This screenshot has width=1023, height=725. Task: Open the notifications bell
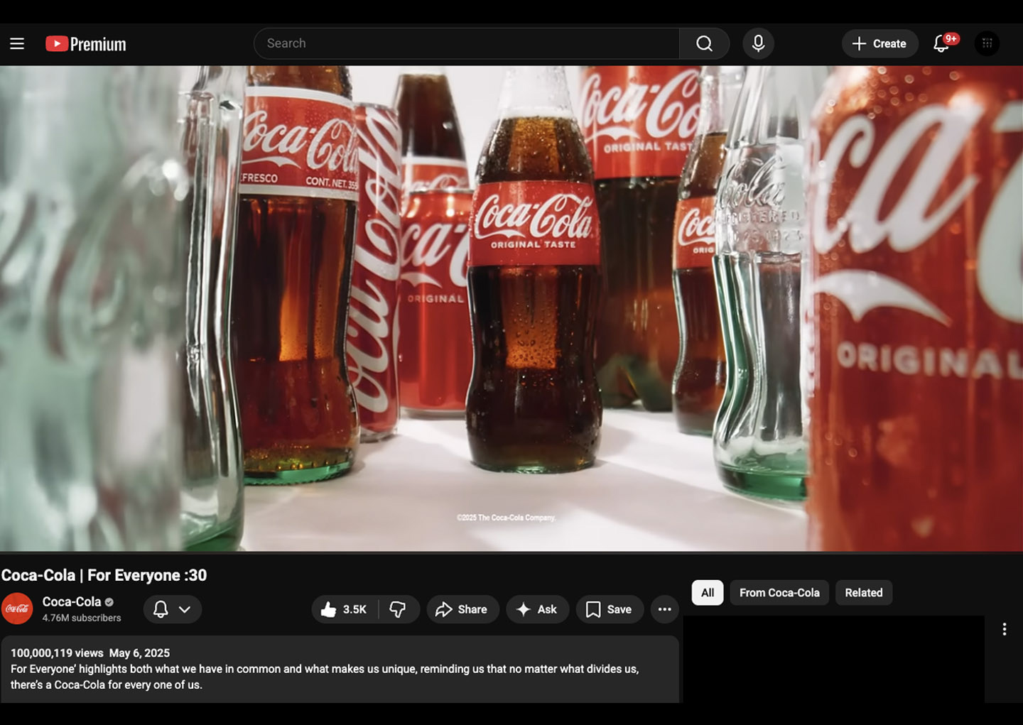[941, 44]
